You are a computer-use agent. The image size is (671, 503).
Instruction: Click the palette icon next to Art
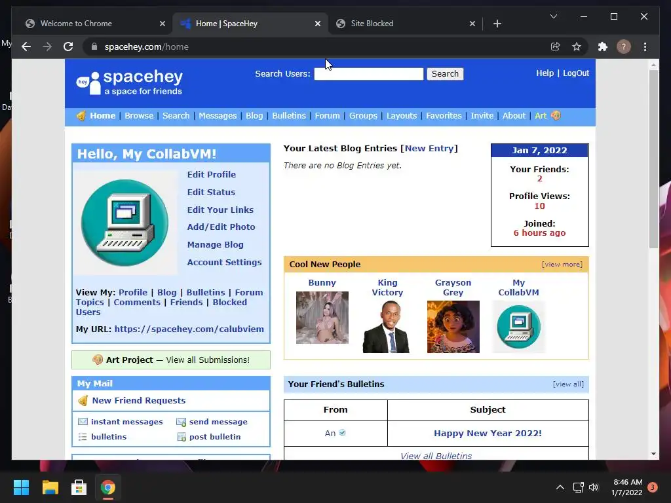[x=556, y=115]
